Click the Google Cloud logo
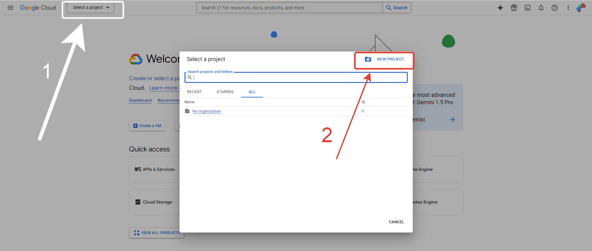The height and width of the screenshot is (251, 592). (38, 8)
